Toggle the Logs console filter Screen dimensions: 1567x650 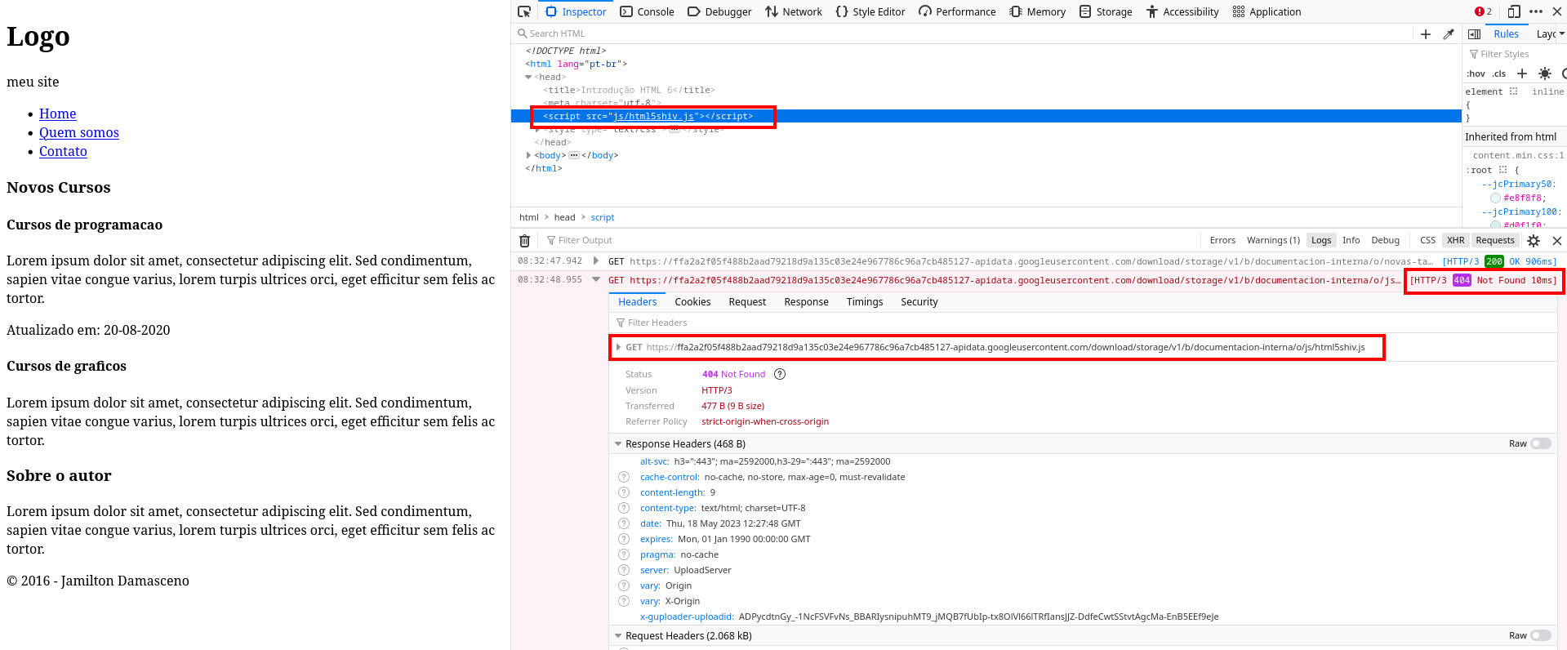[1321, 240]
